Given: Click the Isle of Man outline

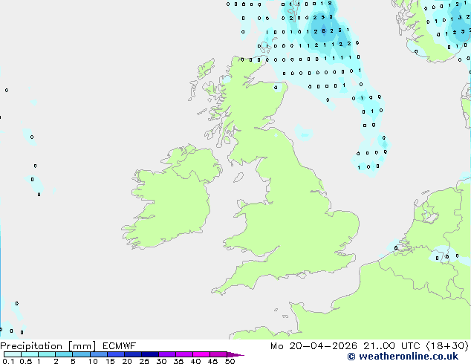Looking at the screenshot, I should click(238, 178).
